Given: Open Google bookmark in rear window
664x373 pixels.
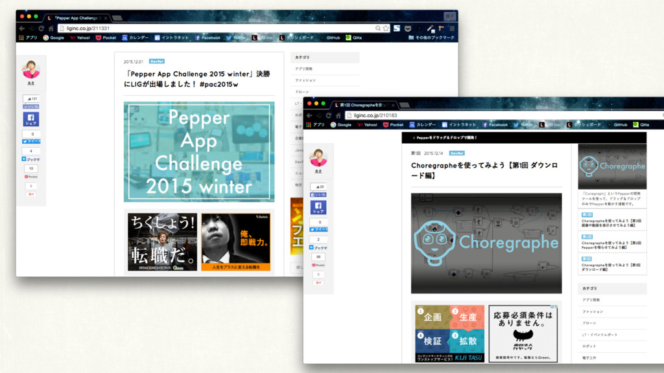Looking at the screenshot, I should [x=54, y=38].
